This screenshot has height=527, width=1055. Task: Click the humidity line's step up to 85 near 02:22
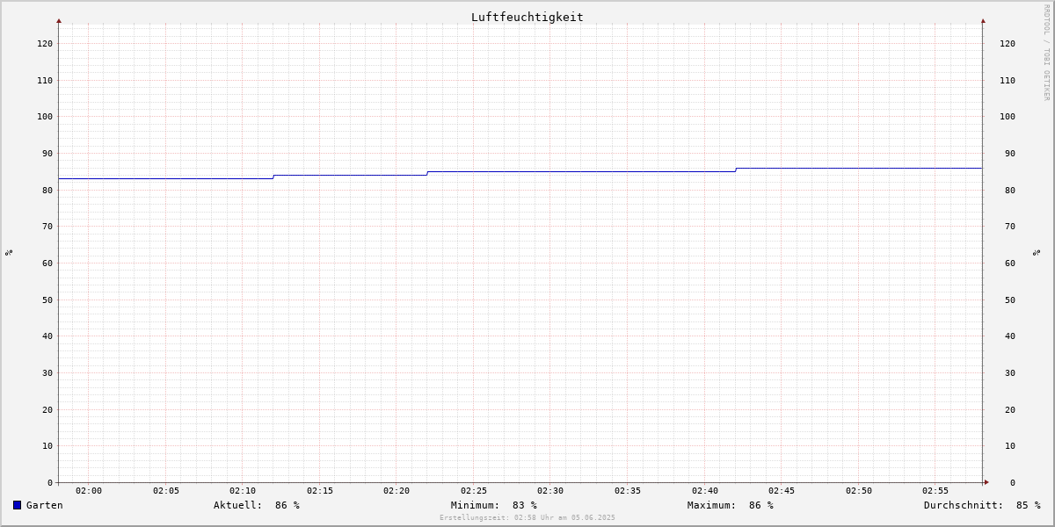427,173
